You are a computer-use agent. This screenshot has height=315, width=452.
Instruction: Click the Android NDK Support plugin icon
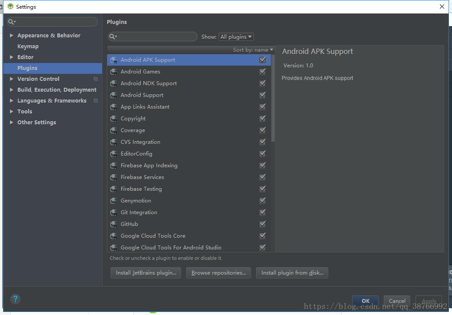pyautogui.click(x=114, y=83)
